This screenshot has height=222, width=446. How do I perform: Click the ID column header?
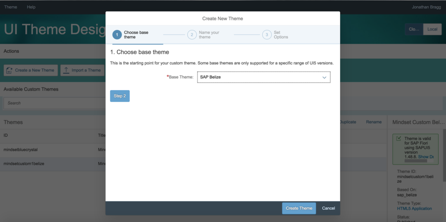(6, 135)
